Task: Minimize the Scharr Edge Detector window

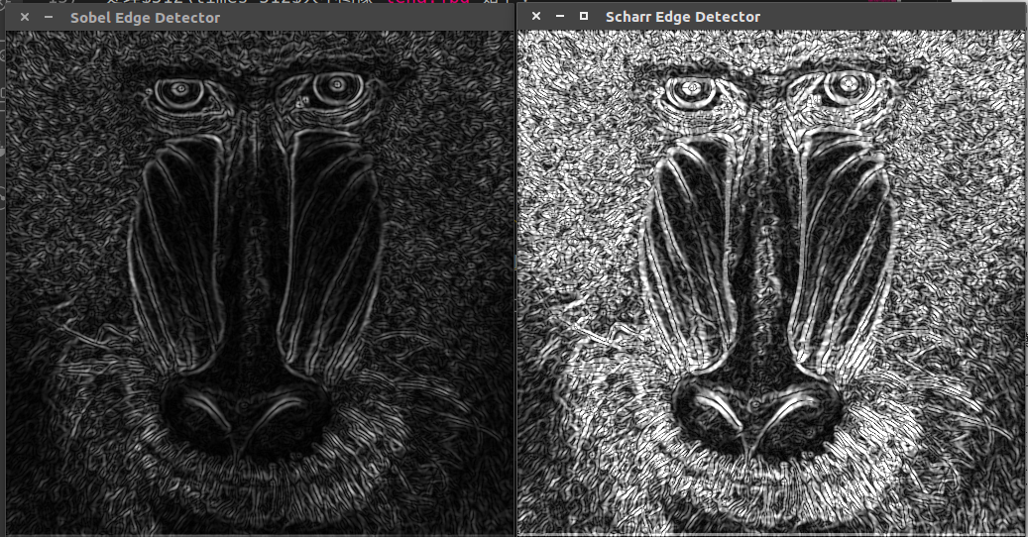Action: click(x=560, y=17)
